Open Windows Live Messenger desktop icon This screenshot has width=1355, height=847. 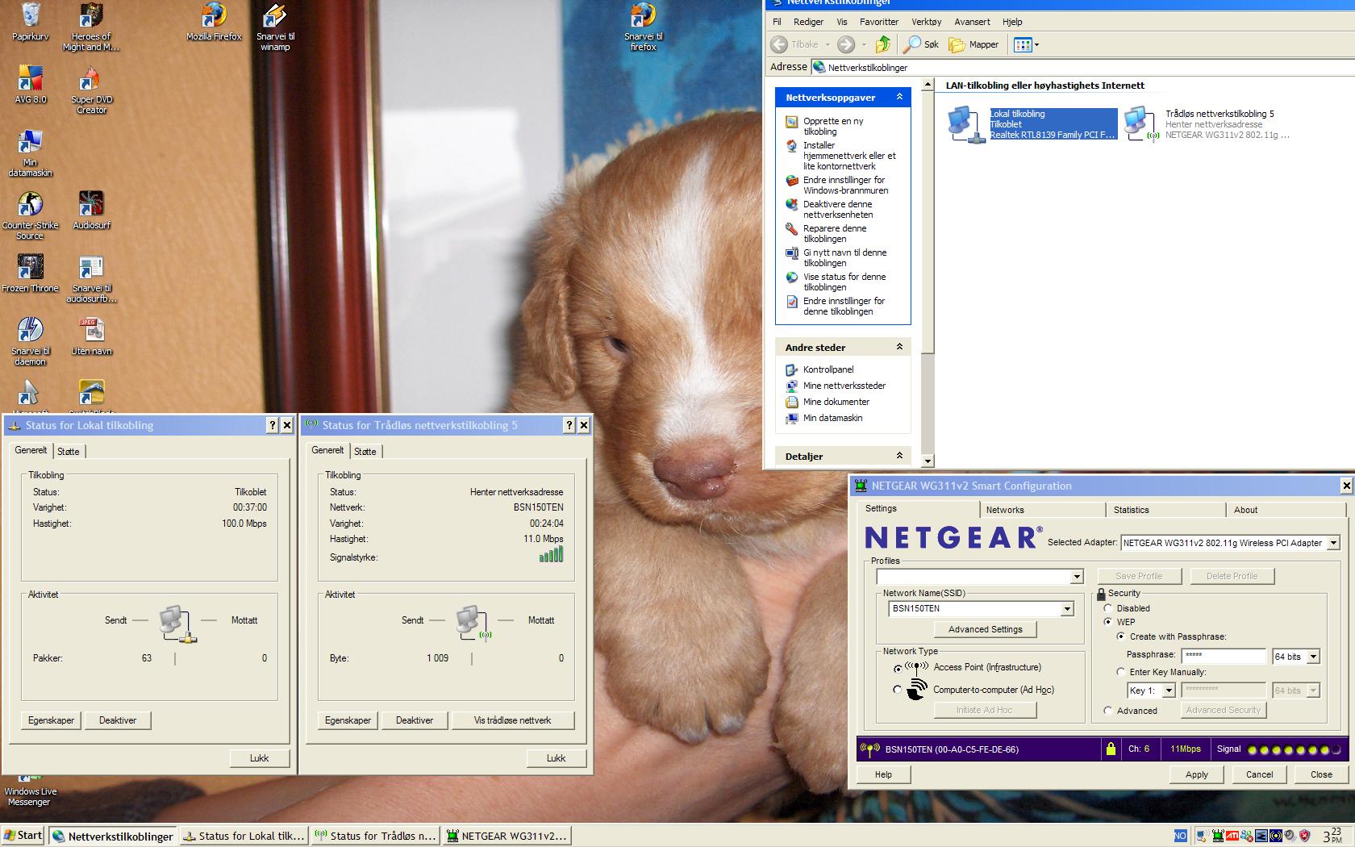click(30, 791)
